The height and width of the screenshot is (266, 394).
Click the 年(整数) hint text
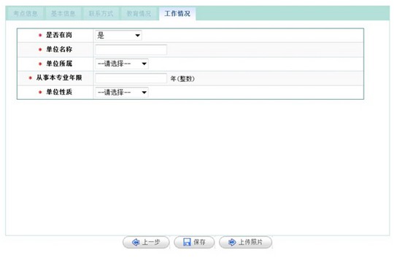click(182, 79)
